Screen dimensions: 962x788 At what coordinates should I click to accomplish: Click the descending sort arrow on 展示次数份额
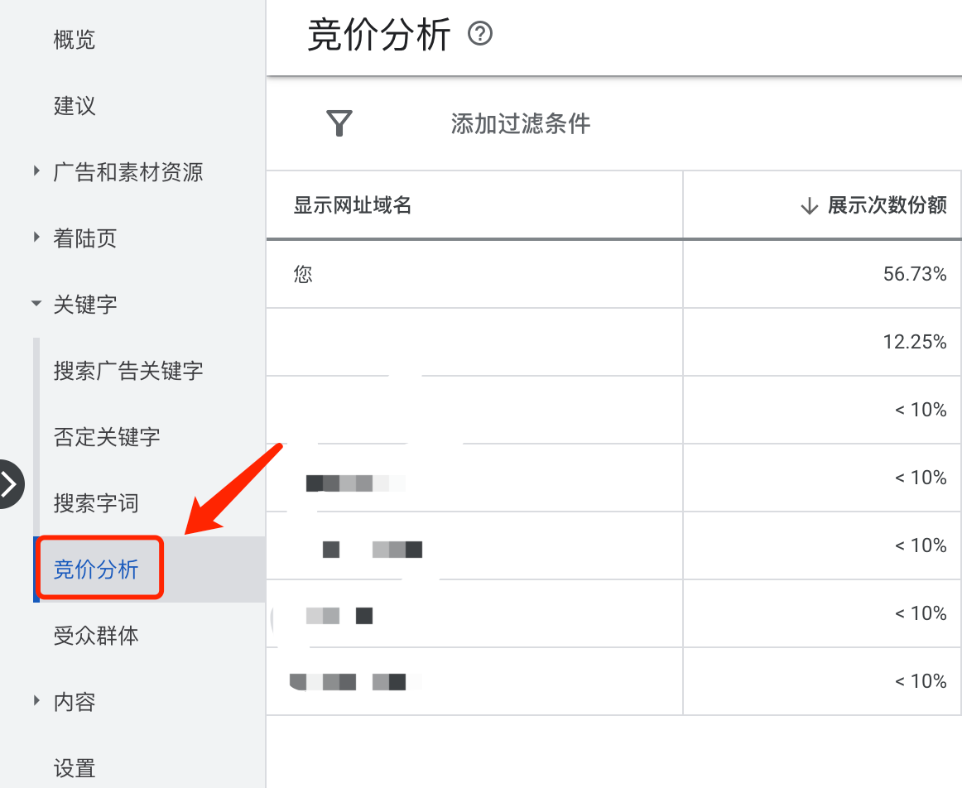pyautogui.click(x=808, y=206)
